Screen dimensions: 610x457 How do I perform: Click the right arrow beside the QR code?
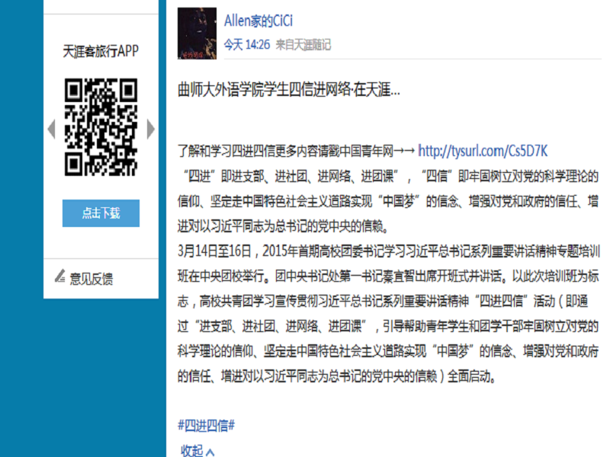coord(151,129)
